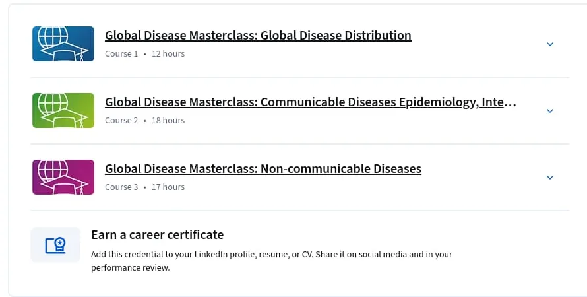The height and width of the screenshot is (297, 587).
Task: Open the Communicable Diseases Epidemiology course link
Action: (x=311, y=102)
